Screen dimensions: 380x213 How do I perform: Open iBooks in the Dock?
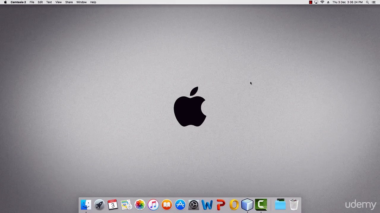(167, 205)
